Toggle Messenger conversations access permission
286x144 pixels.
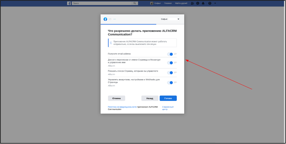[x=170, y=63]
